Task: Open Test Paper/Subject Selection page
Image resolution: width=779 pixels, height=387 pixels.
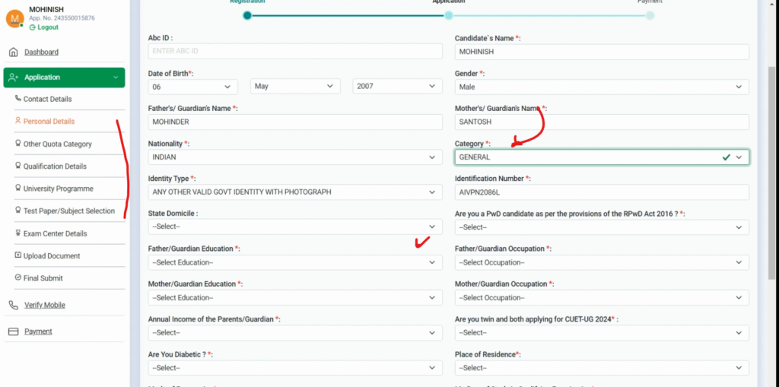Action: 68,211
